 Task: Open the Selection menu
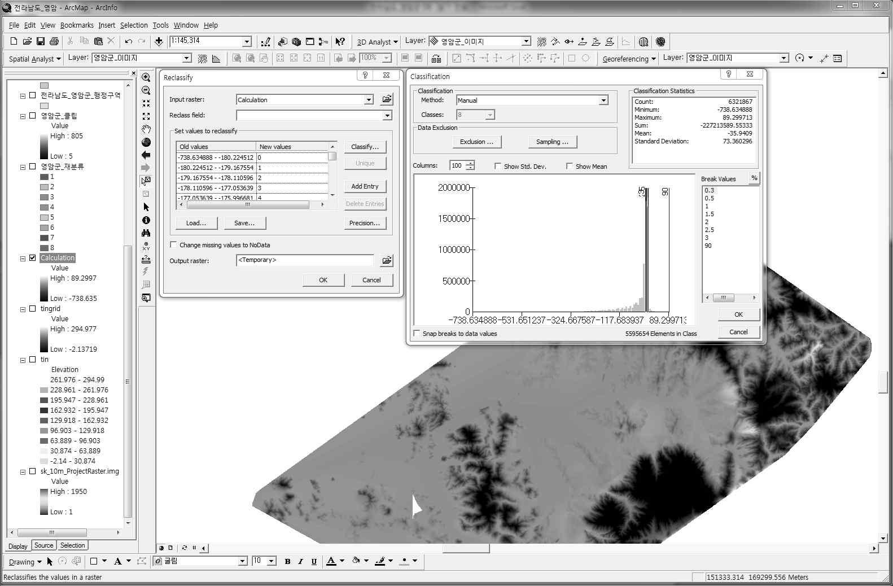134,25
